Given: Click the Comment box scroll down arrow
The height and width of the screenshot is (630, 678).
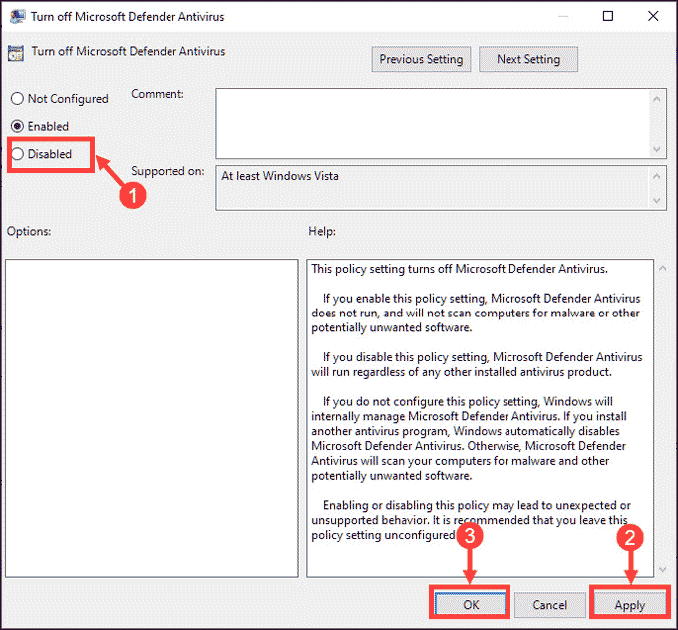Looking at the screenshot, I should pyautogui.click(x=656, y=149).
